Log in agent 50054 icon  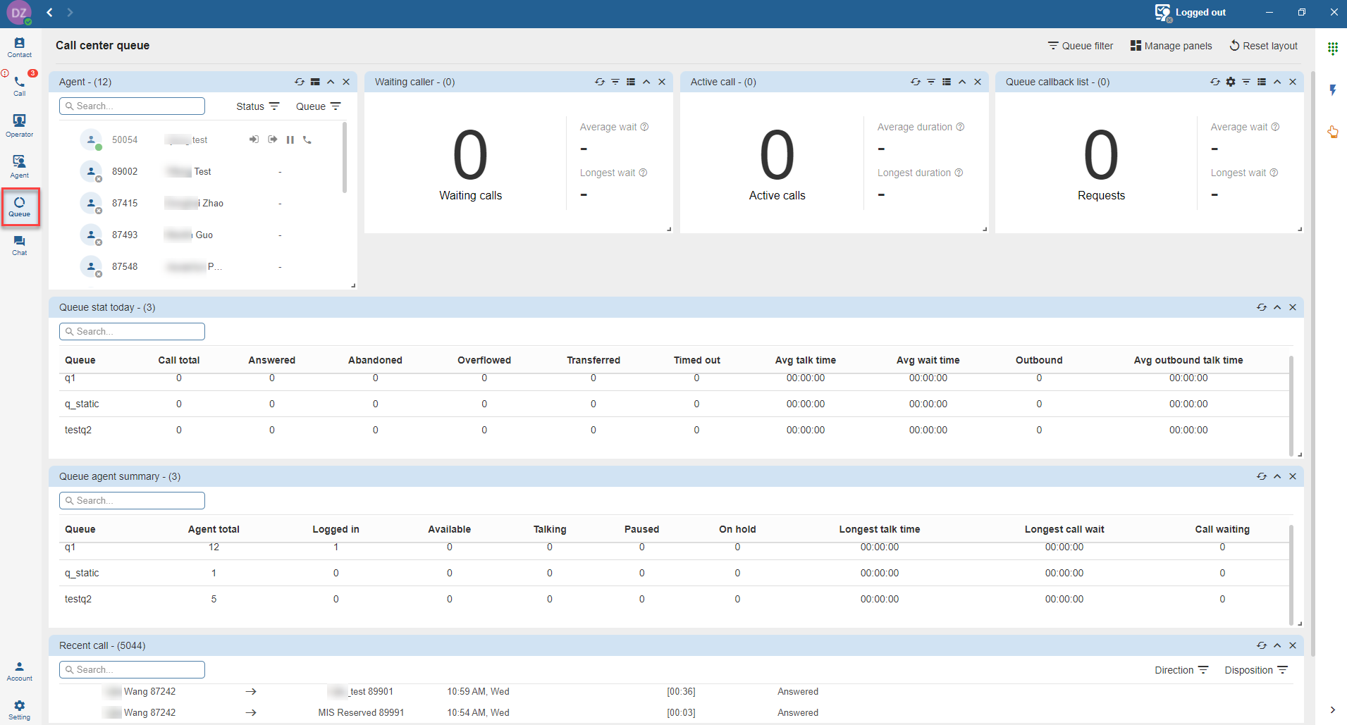(x=254, y=140)
